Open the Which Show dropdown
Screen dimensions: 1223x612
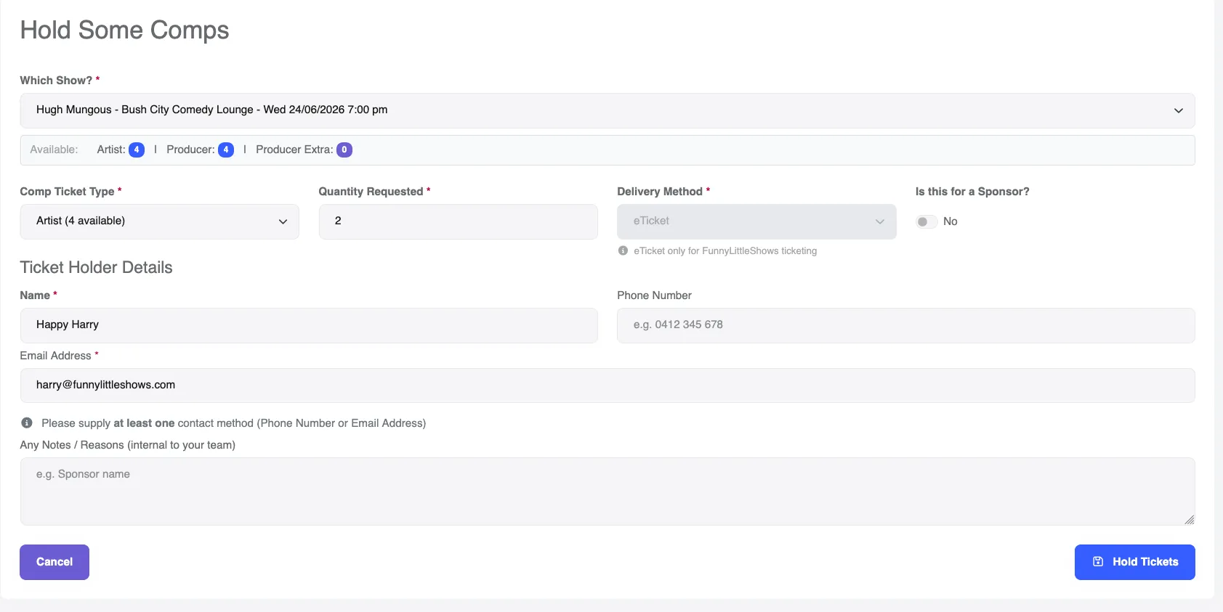[607, 110]
